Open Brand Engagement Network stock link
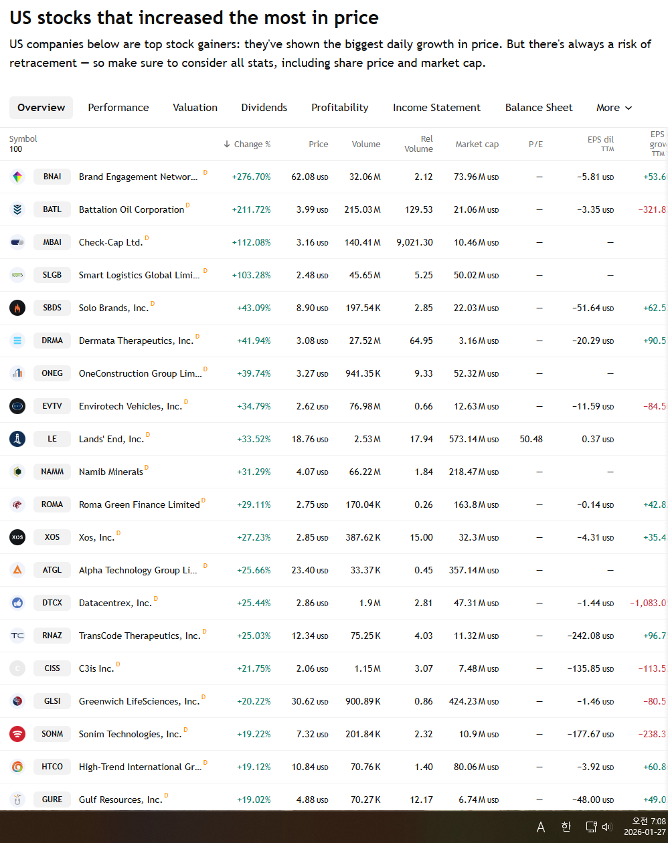 [138, 177]
